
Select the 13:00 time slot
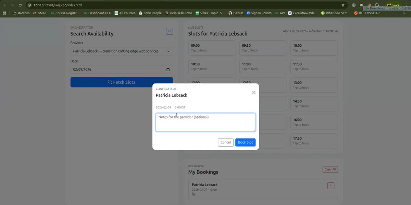tap(314, 85)
